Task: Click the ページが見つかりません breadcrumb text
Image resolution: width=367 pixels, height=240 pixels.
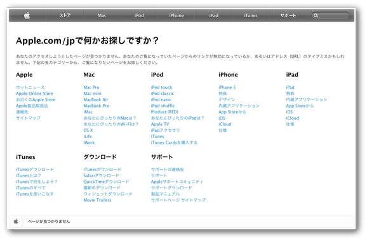Action: [x=49, y=222]
